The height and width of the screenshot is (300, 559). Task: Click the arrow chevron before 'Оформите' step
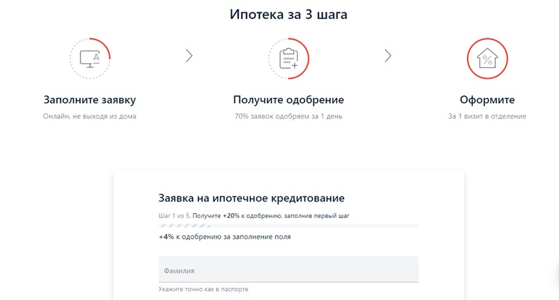[x=388, y=56]
